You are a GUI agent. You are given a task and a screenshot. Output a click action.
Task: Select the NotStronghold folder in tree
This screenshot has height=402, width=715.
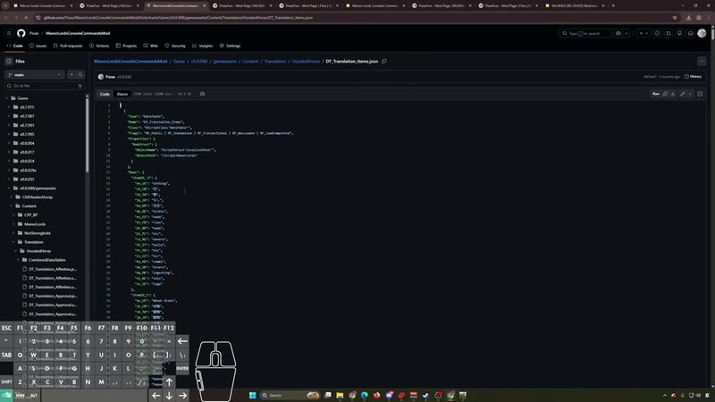click(x=37, y=233)
